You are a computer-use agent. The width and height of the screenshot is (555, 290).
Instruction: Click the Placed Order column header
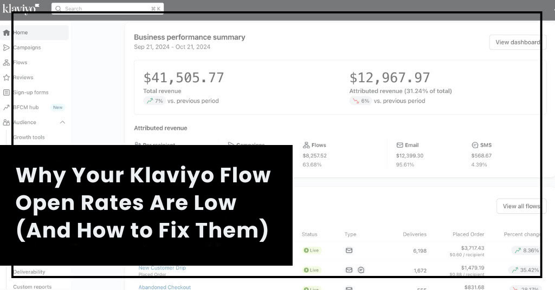(x=468, y=234)
